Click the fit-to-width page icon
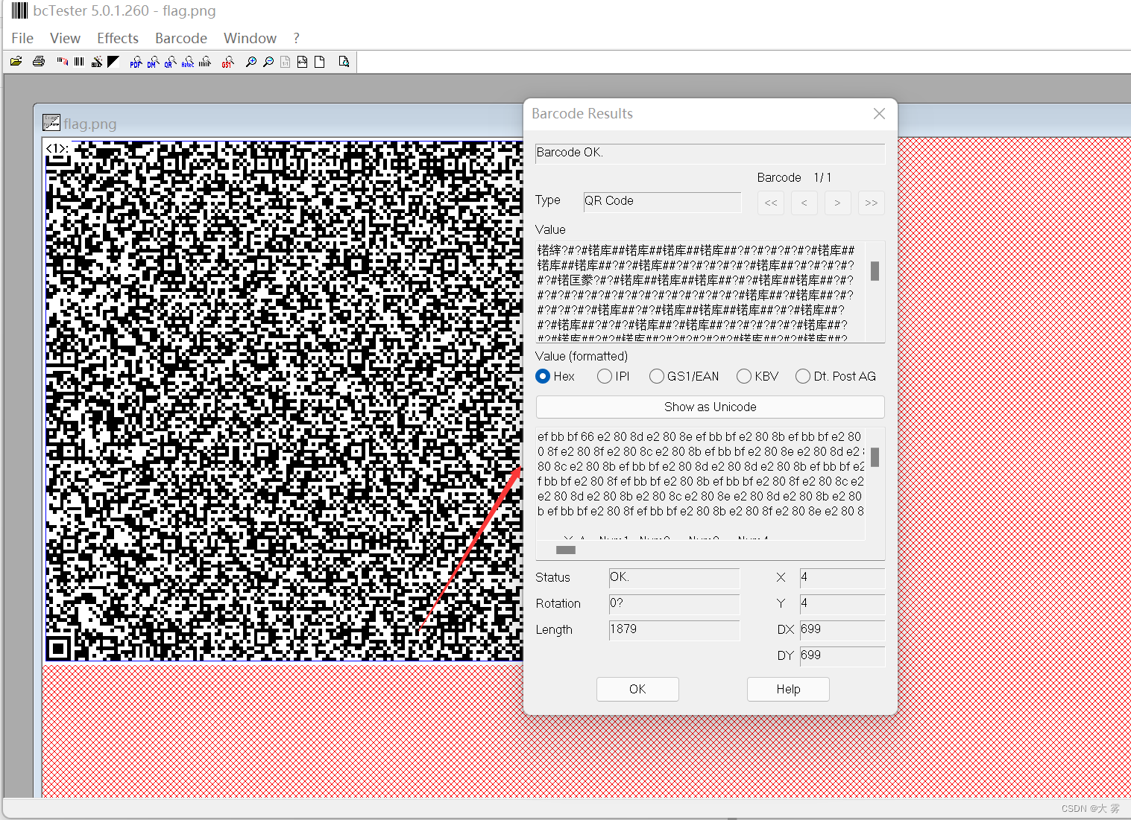This screenshot has height=820, width=1131. point(302,62)
